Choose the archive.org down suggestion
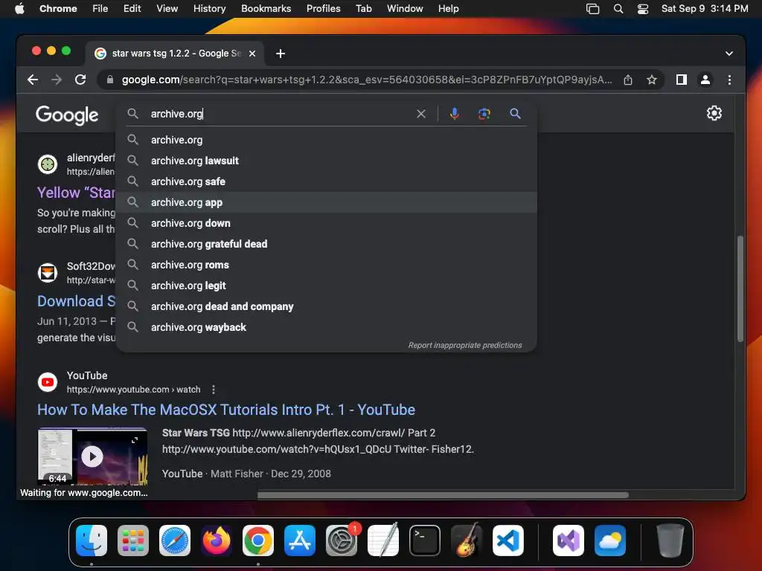Viewport: 762px width, 571px height. pos(327,223)
